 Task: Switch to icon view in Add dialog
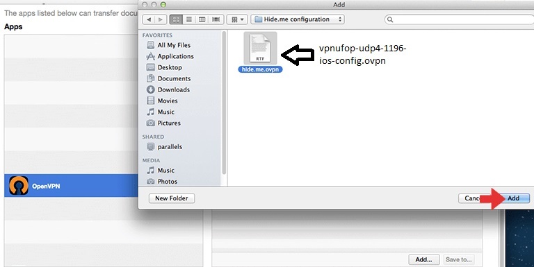[176, 19]
